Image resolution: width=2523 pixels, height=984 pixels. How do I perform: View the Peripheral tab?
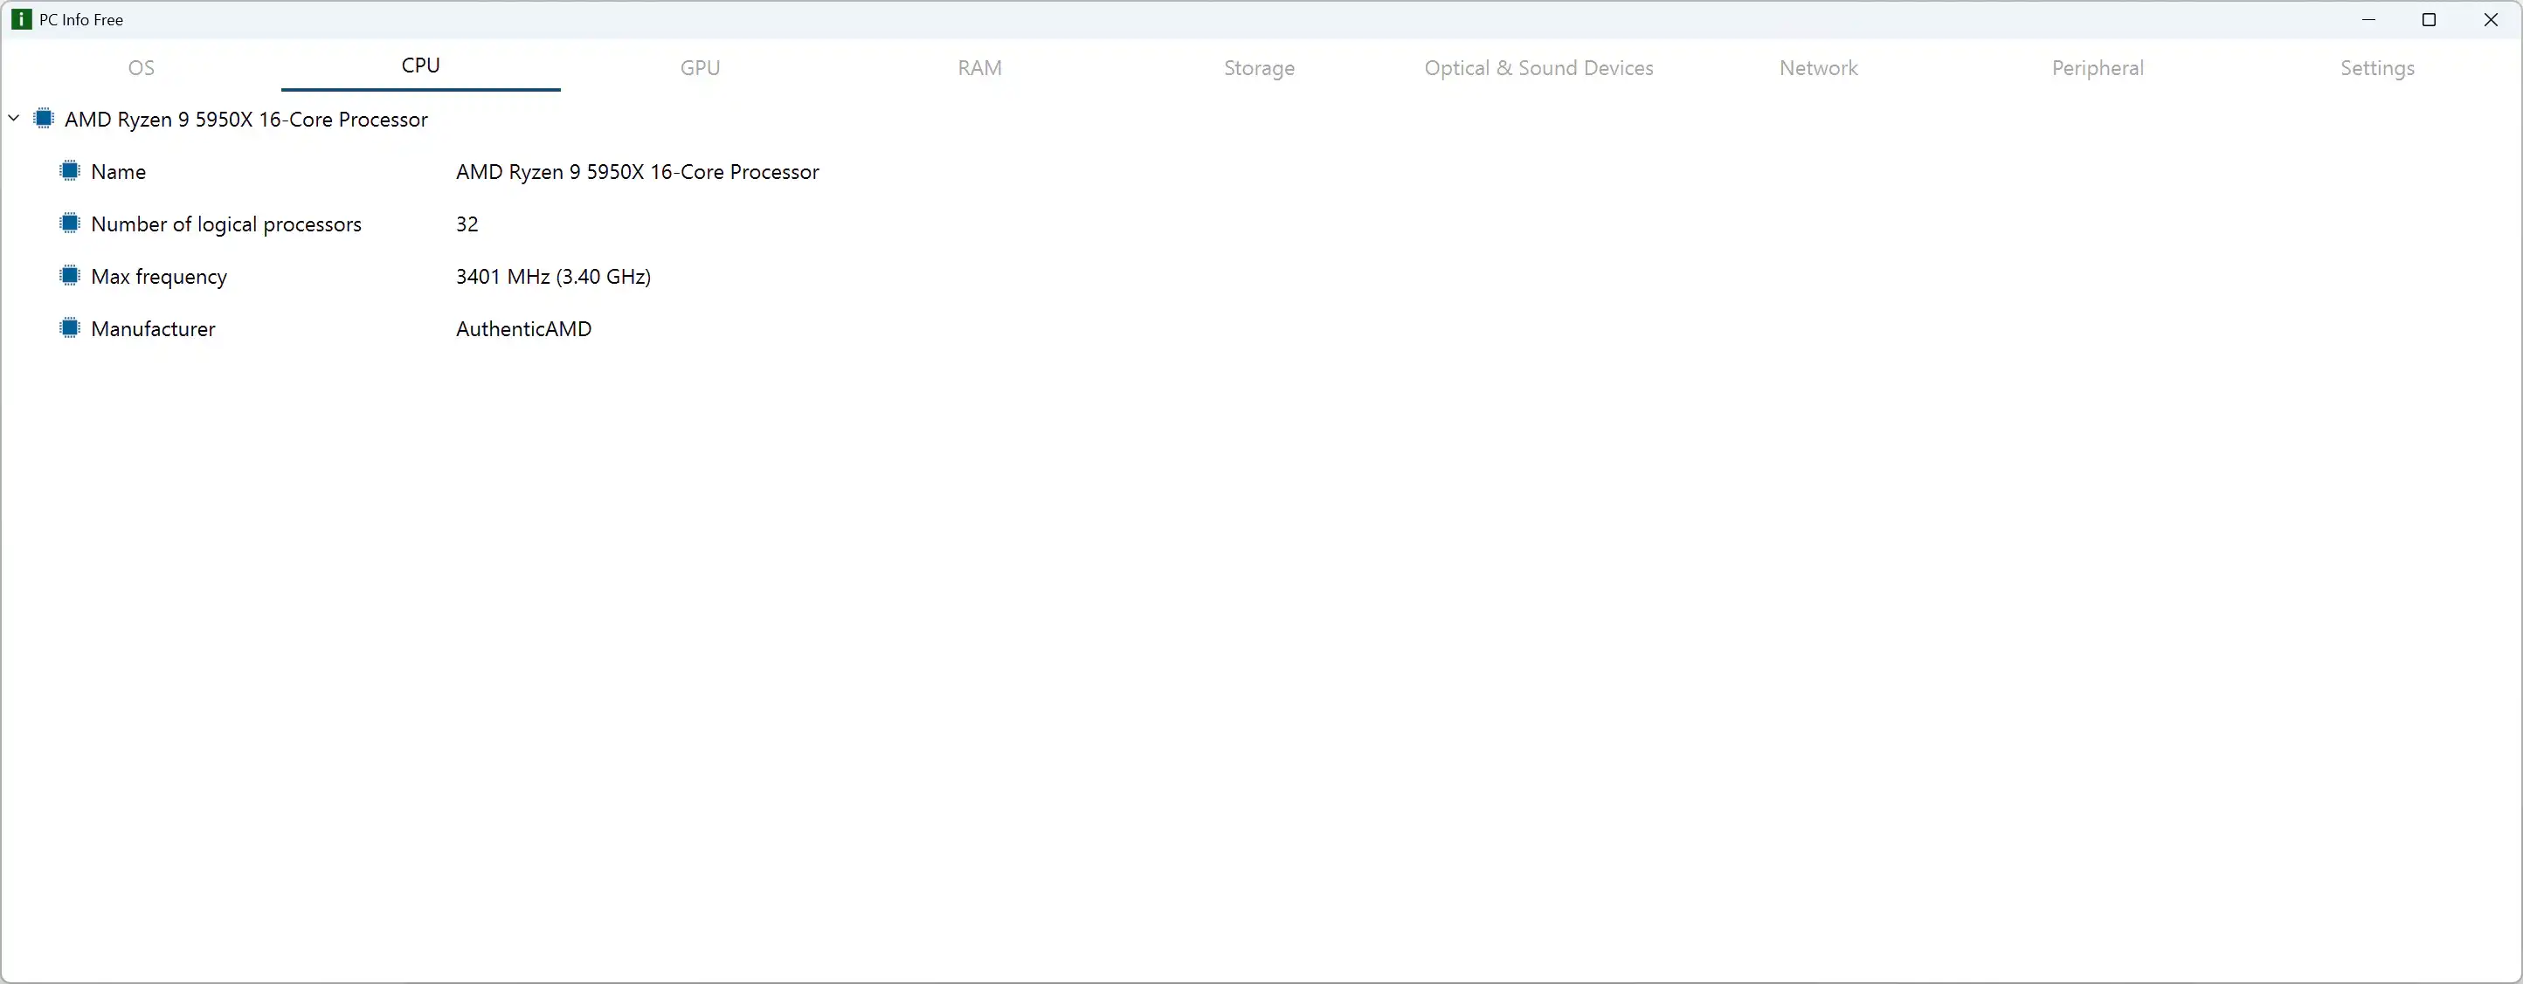tap(2097, 67)
